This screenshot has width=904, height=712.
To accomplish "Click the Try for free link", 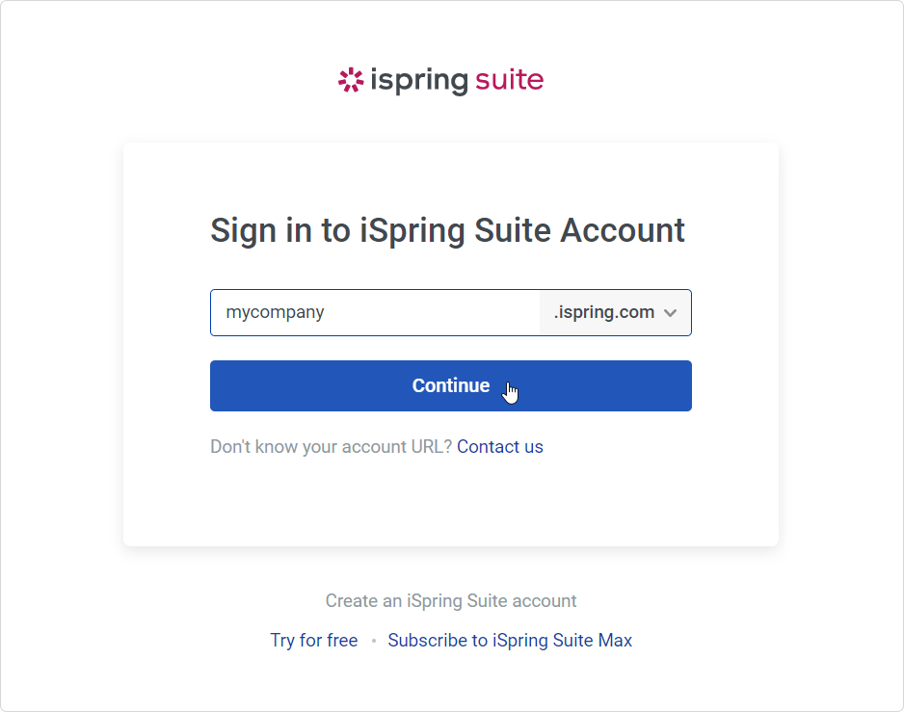I will pyautogui.click(x=314, y=641).
